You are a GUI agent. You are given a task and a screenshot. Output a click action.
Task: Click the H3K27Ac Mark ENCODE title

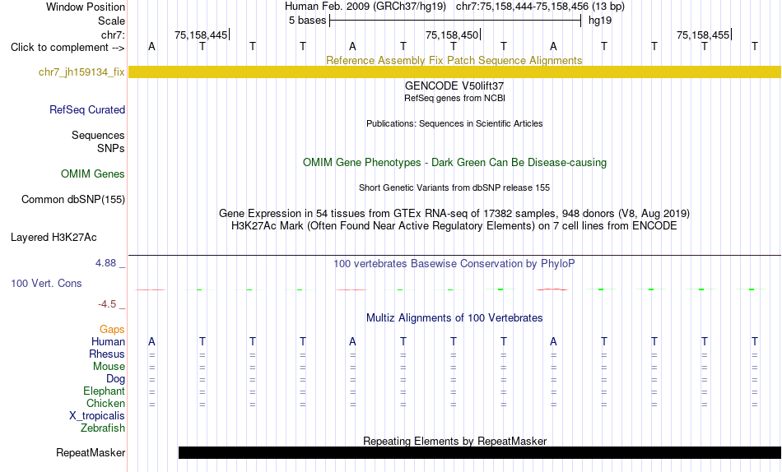coord(454,226)
